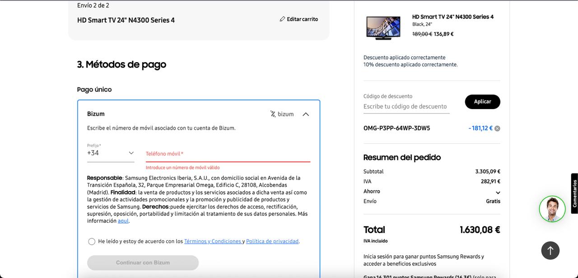The width and height of the screenshot is (578, 278).
Task: Click the Editar carrito pencil link
Action: click(299, 19)
